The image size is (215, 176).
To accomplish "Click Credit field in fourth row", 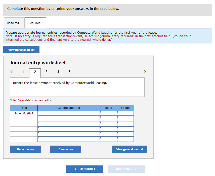I will coord(125,129).
